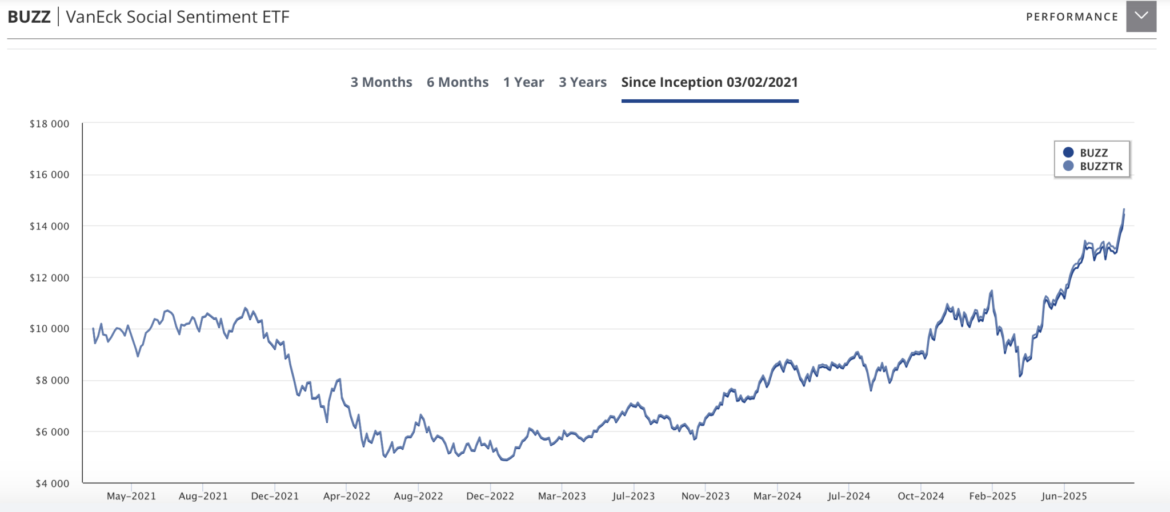
Task: Click the $10 000 axis label
Action: pyautogui.click(x=49, y=329)
